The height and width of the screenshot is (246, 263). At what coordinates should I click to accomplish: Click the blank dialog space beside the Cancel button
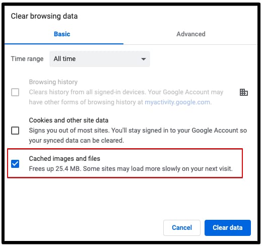click(84, 228)
